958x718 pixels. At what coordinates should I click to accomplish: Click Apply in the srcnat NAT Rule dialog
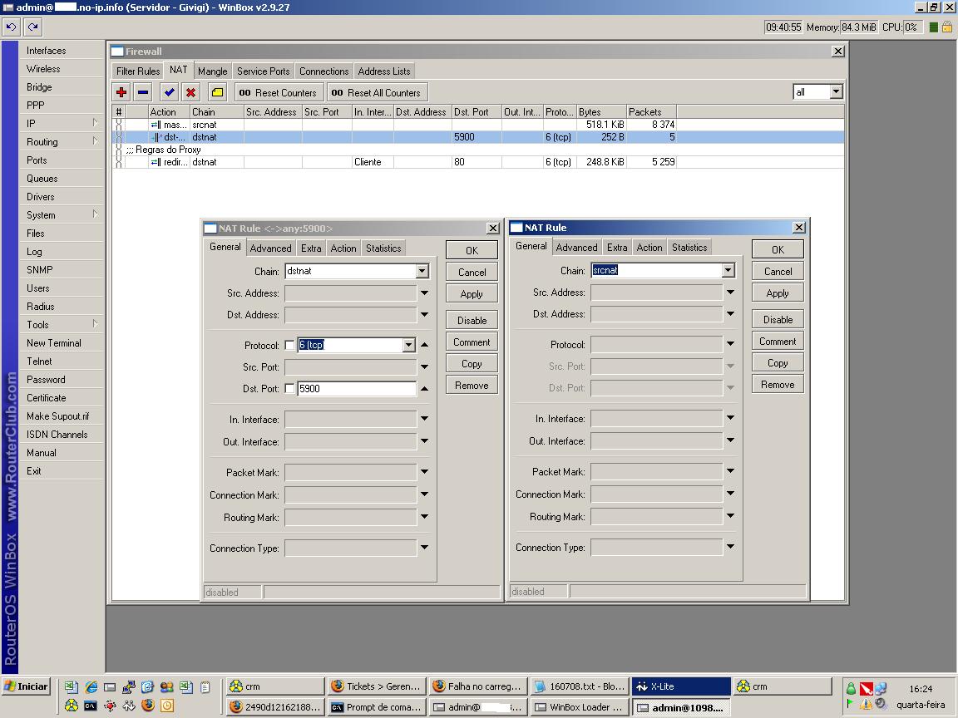[x=778, y=293]
